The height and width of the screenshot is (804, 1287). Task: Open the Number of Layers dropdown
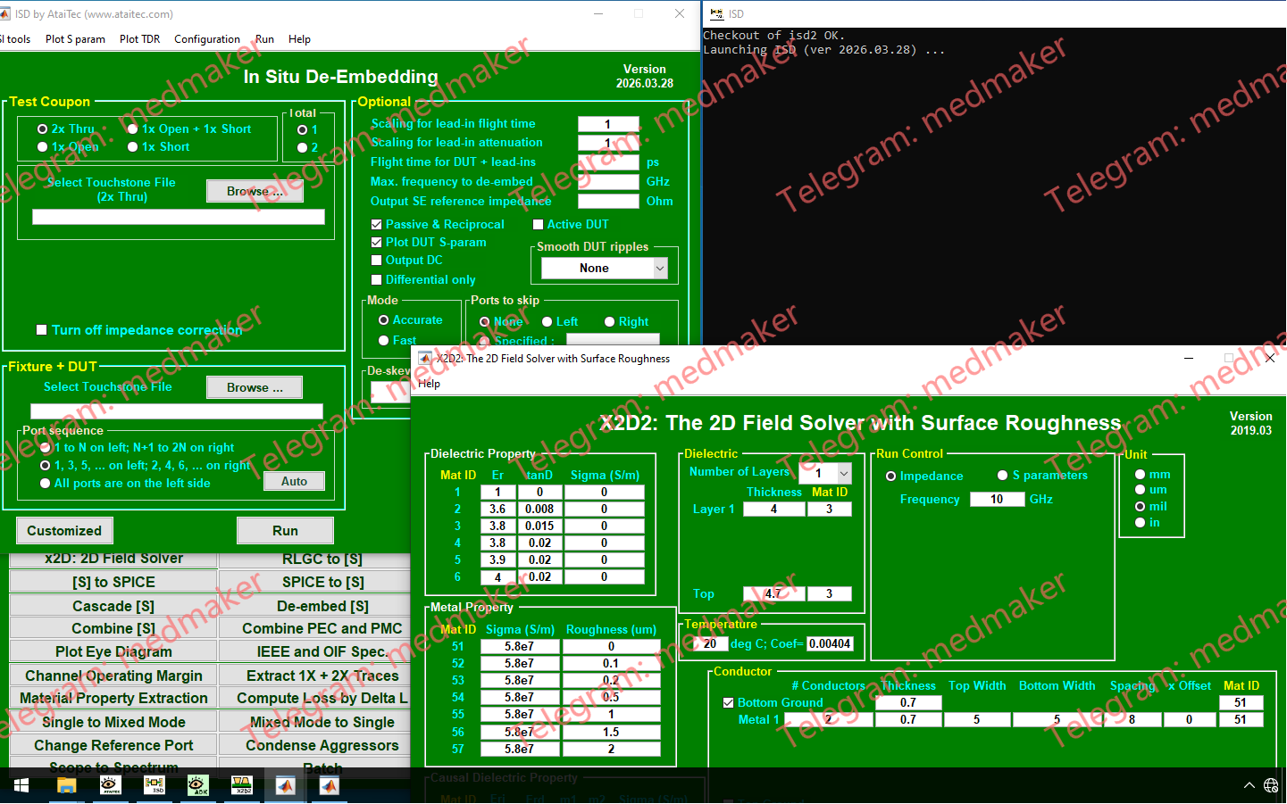(843, 473)
